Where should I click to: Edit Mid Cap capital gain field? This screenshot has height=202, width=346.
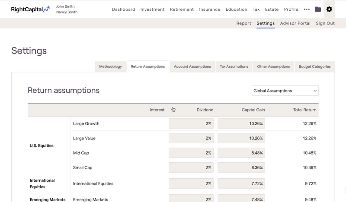pos(241,153)
